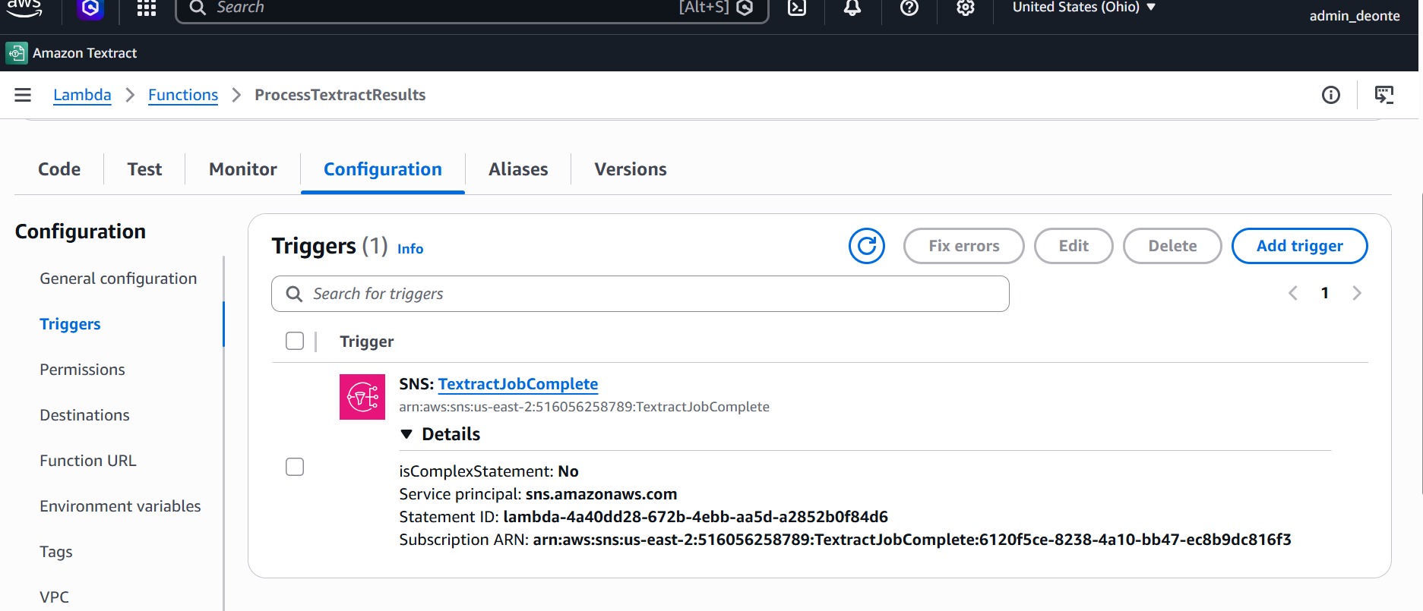Focus the Search for triggers field
Screen dimensions: 1423x611
640,294
